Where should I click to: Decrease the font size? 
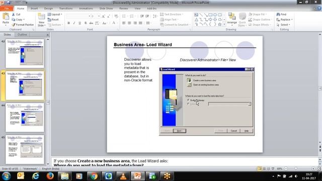109,16
